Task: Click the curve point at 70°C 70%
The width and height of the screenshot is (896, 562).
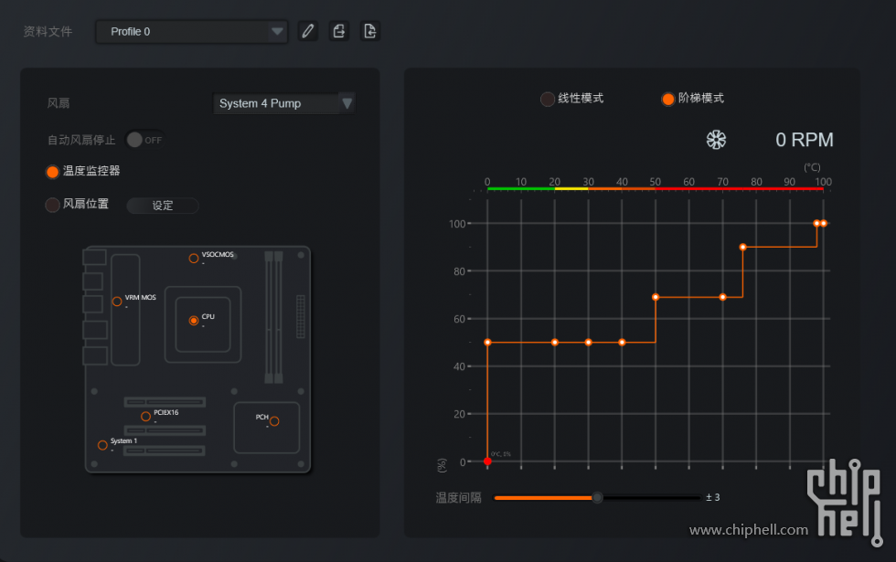Action: [x=723, y=297]
